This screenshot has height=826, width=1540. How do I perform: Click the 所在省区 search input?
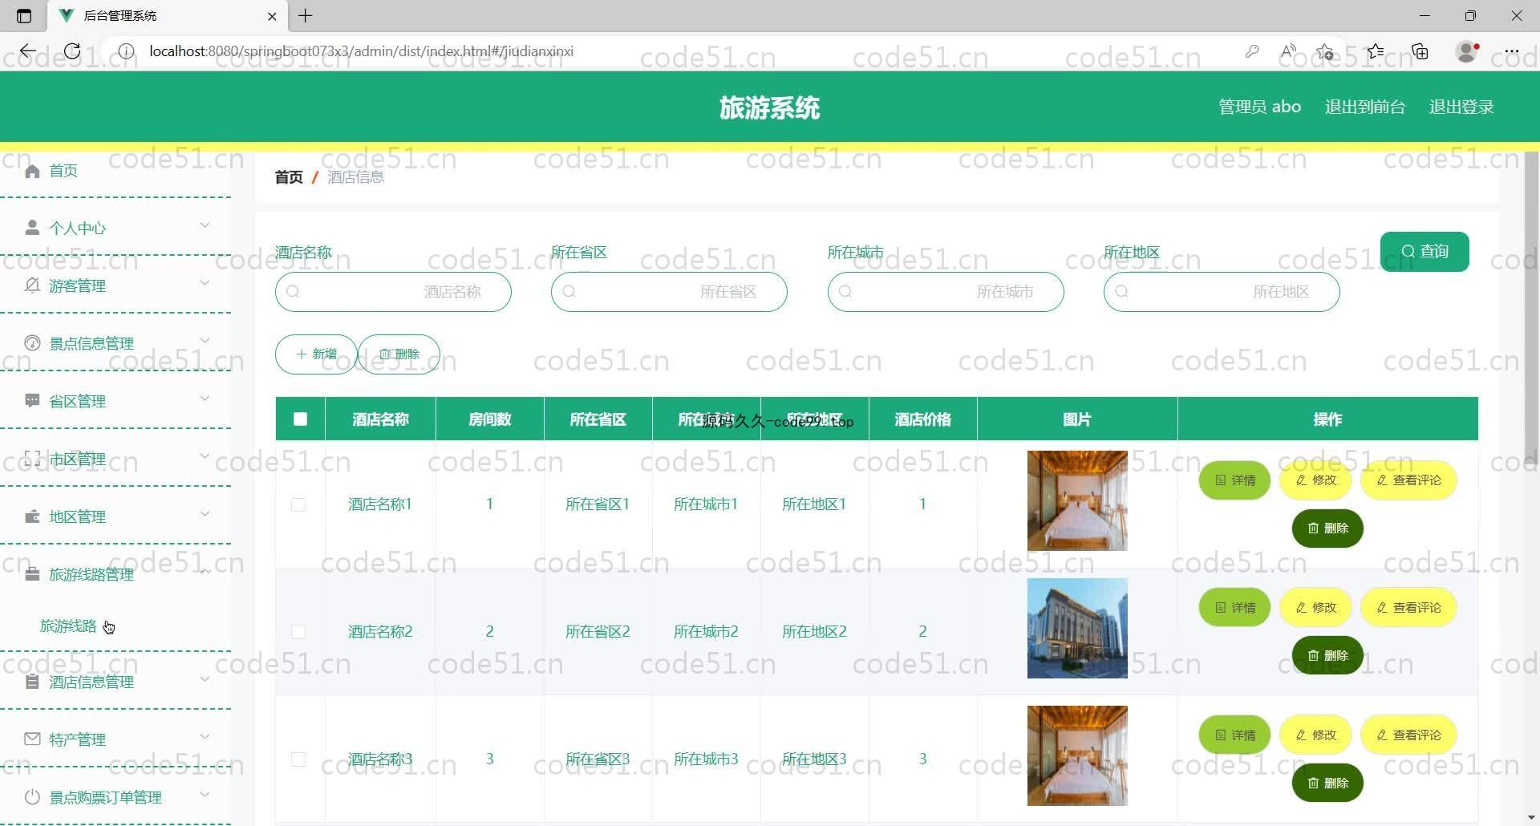coord(669,292)
